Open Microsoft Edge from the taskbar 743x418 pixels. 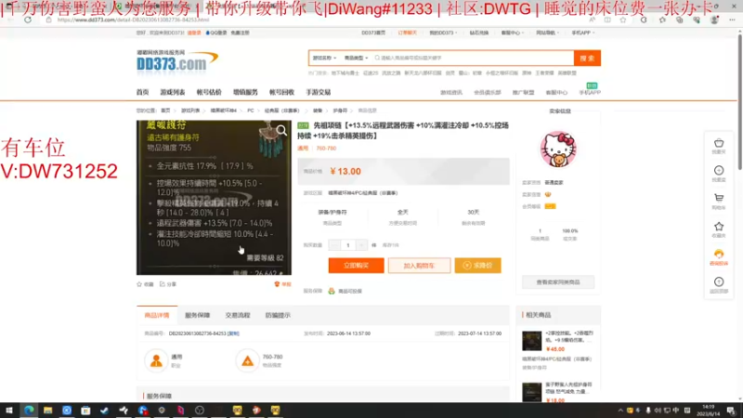click(x=29, y=410)
